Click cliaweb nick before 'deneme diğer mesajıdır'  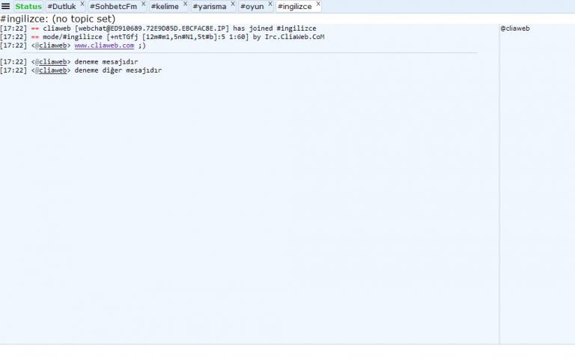tap(52, 70)
